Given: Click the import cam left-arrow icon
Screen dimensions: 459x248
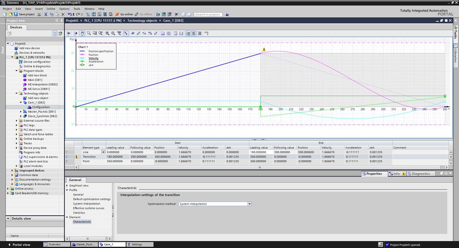Looking at the screenshot, I should coord(69,33).
